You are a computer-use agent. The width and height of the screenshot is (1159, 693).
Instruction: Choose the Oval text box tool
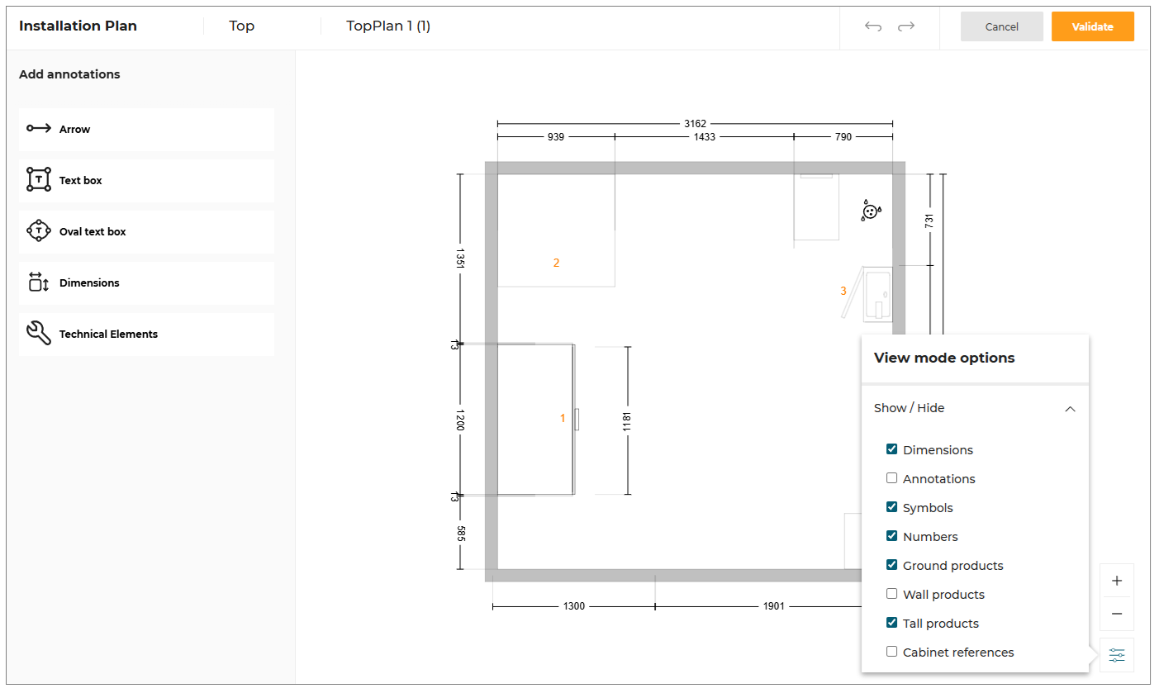[x=146, y=231]
